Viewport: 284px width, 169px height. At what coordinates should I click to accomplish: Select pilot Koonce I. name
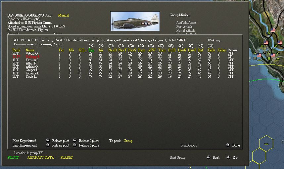[32, 73]
